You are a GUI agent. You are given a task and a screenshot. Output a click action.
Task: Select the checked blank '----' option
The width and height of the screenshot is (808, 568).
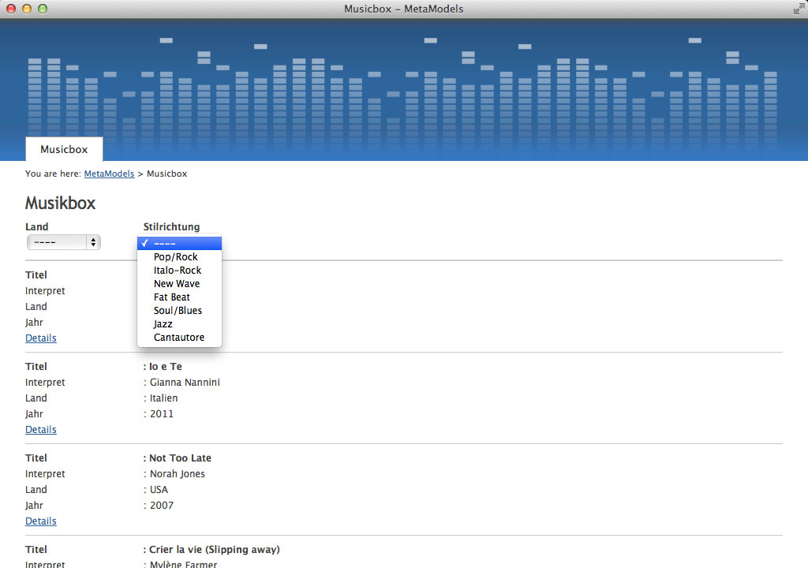pos(179,243)
